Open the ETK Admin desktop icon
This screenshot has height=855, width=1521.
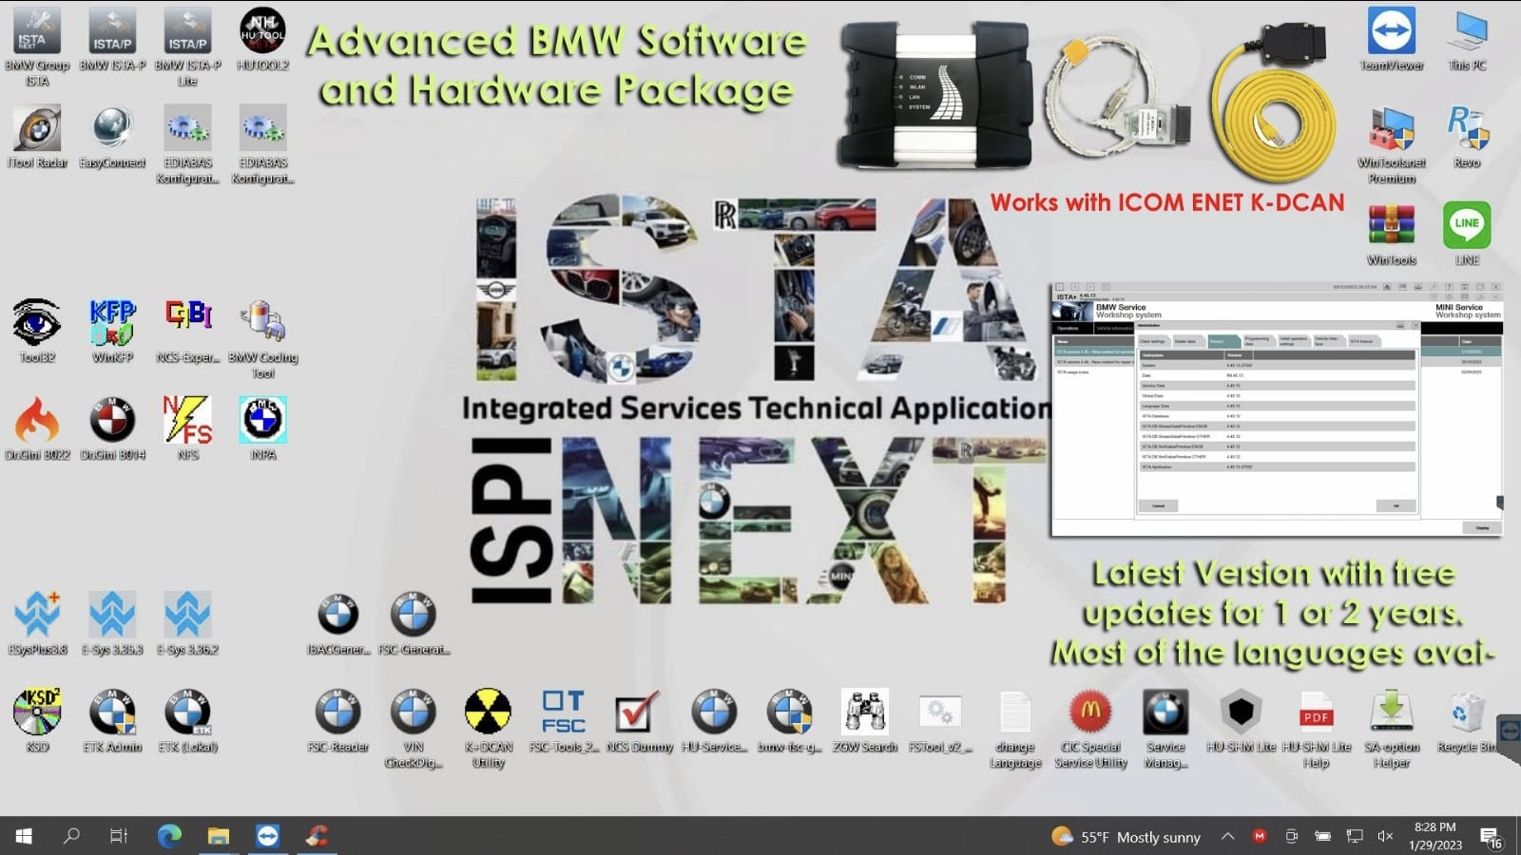(112, 712)
